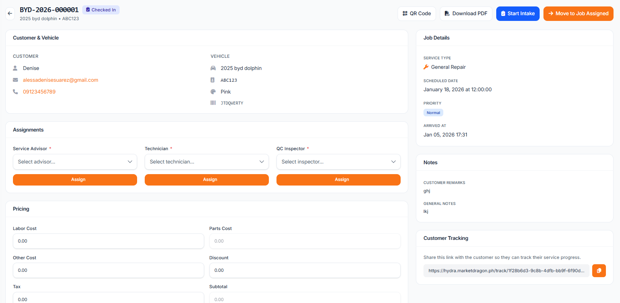This screenshot has height=303, width=620.
Task: Click the customer tracking URL field
Action: click(x=506, y=271)
